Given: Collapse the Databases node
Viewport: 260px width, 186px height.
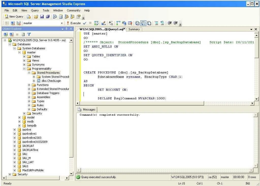Looking at the screenshot, I should pyautogui.click(x=10, y=44).
